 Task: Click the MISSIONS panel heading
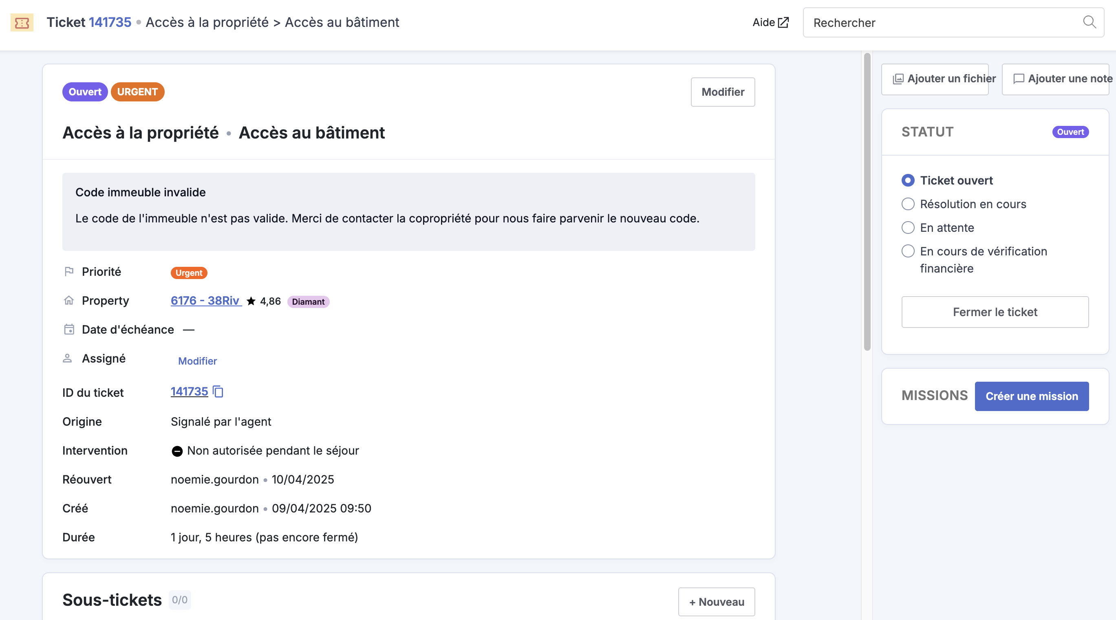tap(935, 395)
